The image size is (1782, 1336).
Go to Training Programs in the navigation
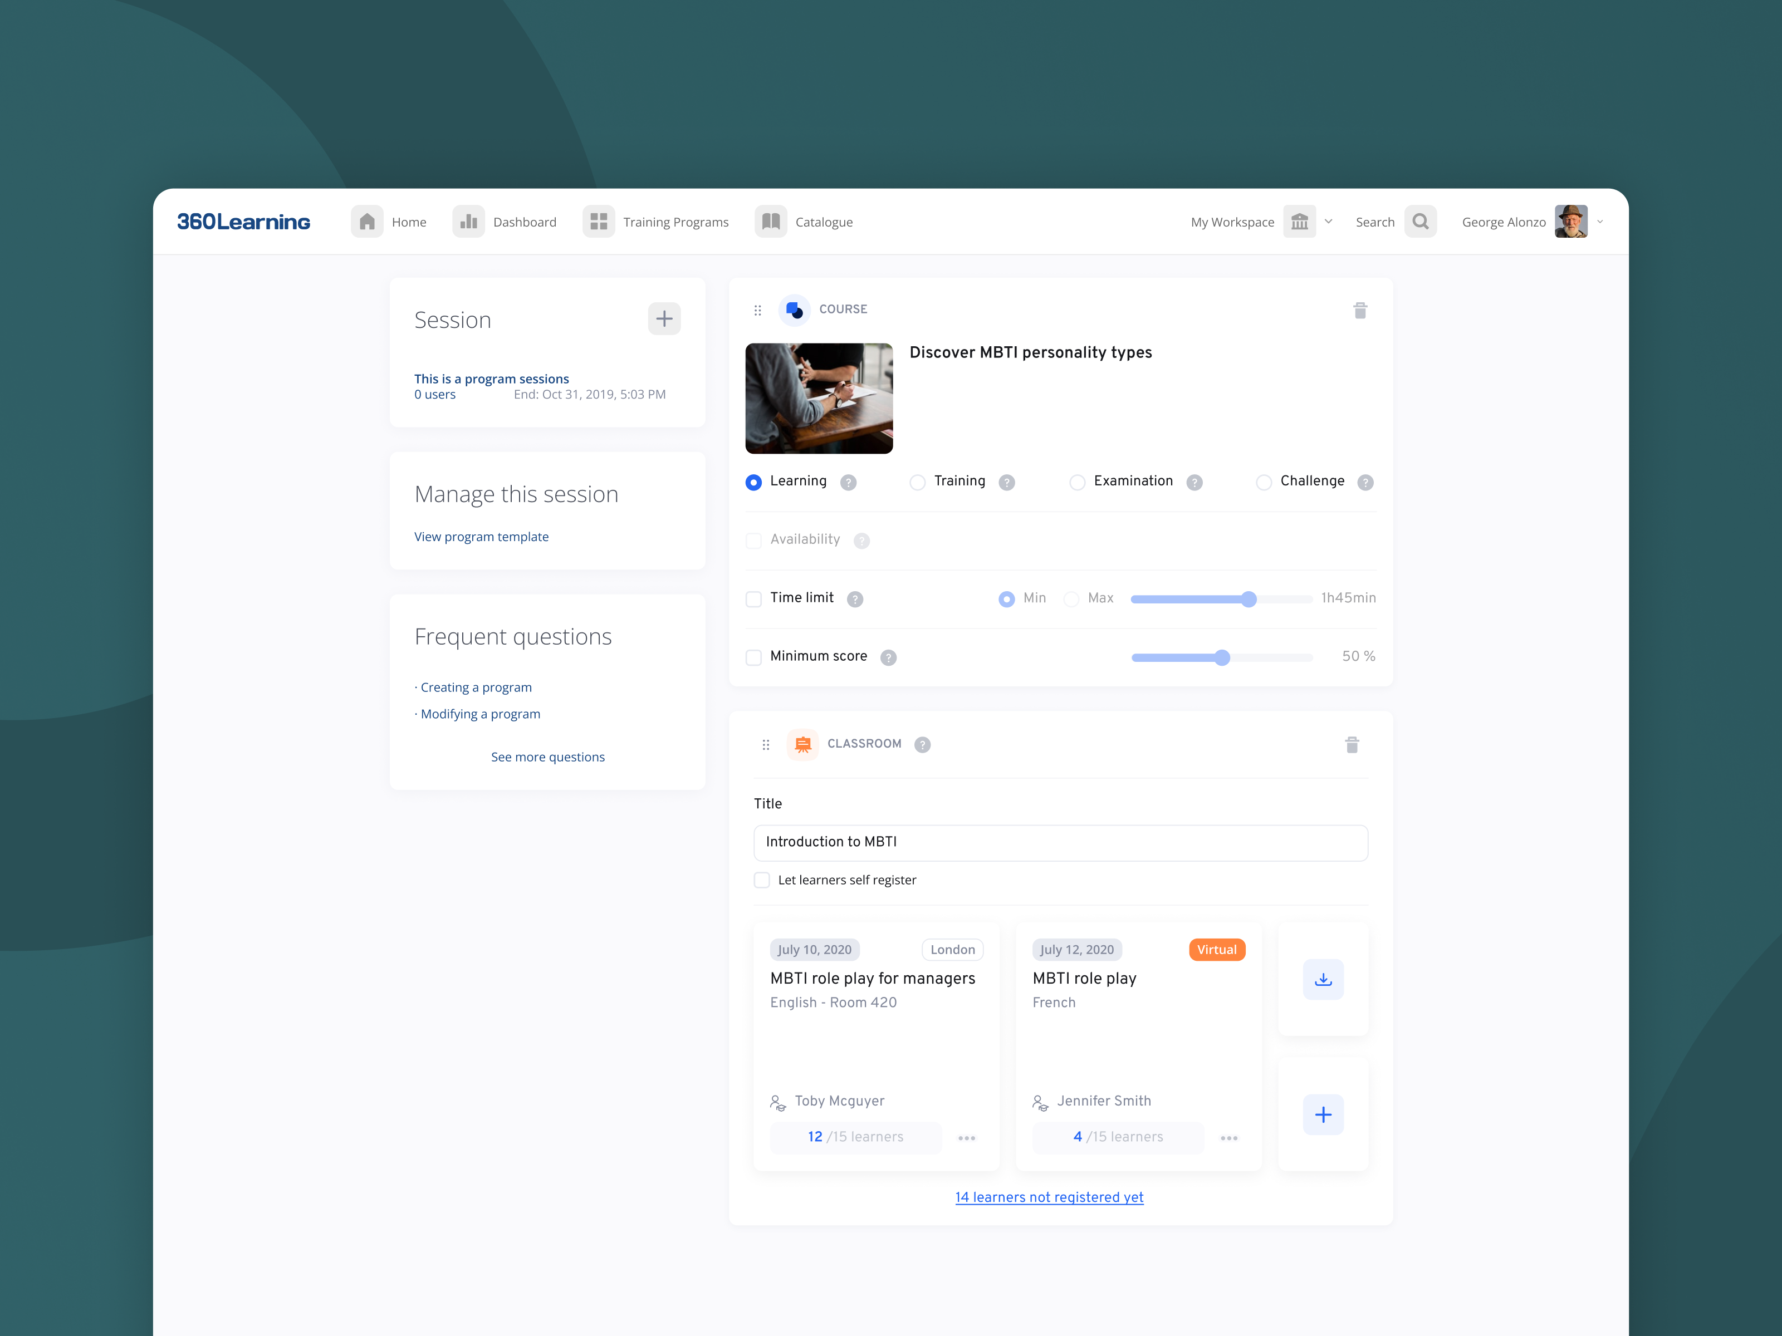[x=676, y=220]
